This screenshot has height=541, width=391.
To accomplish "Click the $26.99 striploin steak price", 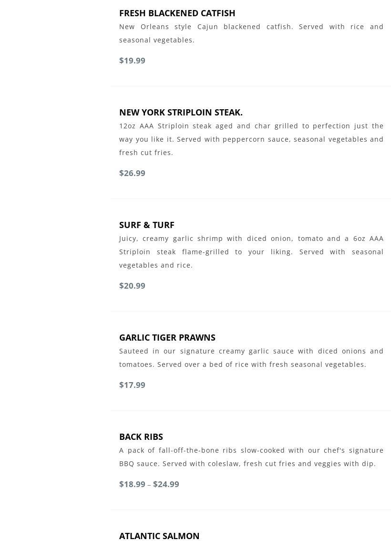I will click(132, 173).
